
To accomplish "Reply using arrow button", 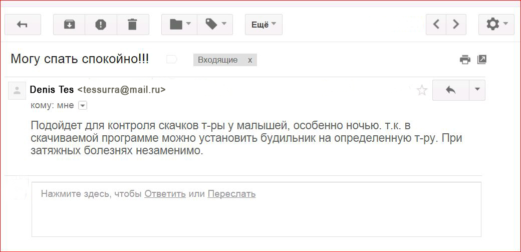I will coord(450,90).
